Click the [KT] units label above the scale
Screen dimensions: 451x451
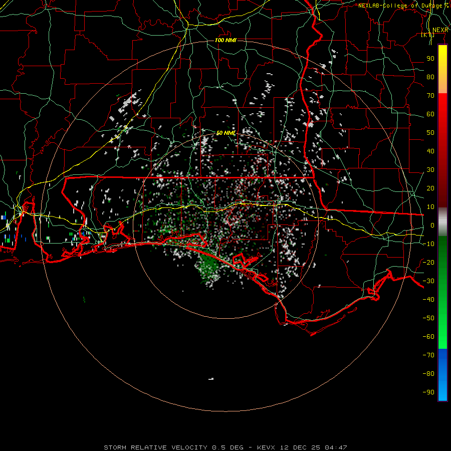pyautogui.click(x=428, y=35)
